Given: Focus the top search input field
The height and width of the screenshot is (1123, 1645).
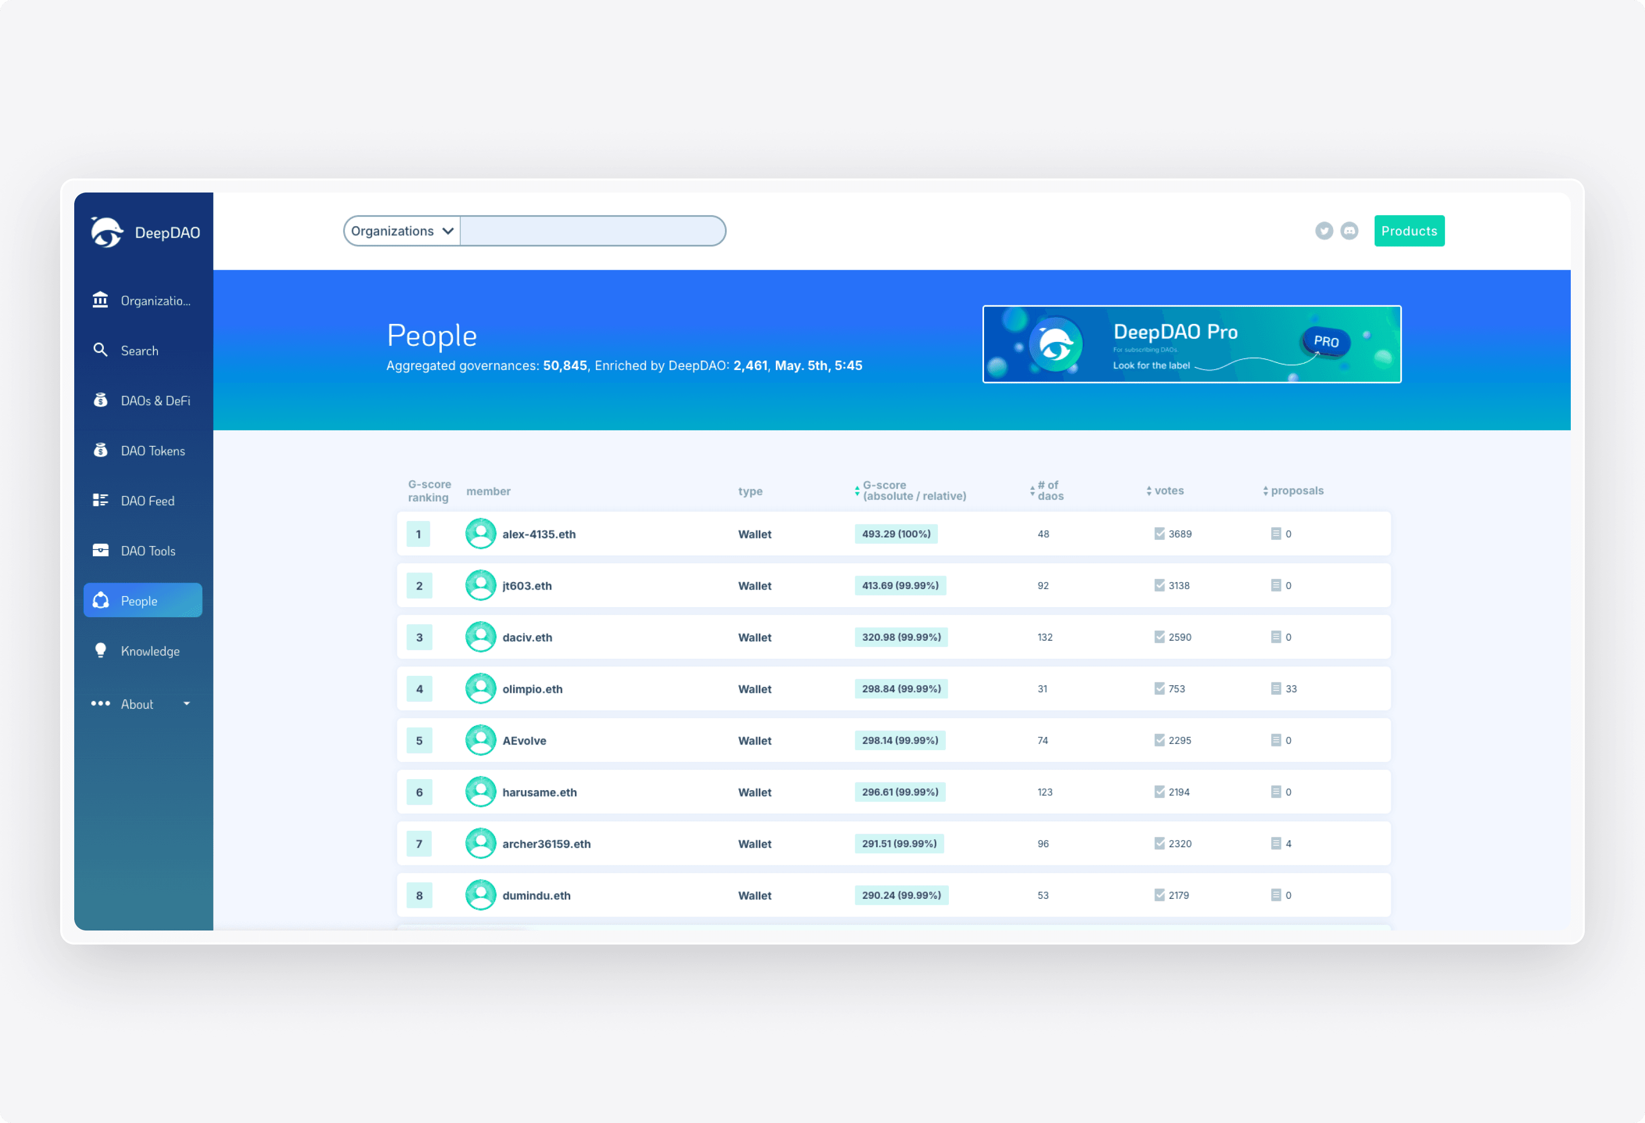Looking at the screenshot, I should pos(592,231).
